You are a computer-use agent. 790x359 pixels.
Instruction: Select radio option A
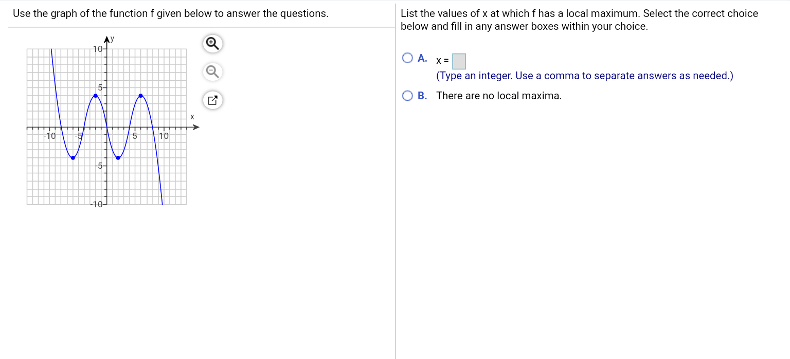click(x=407, y=58)
